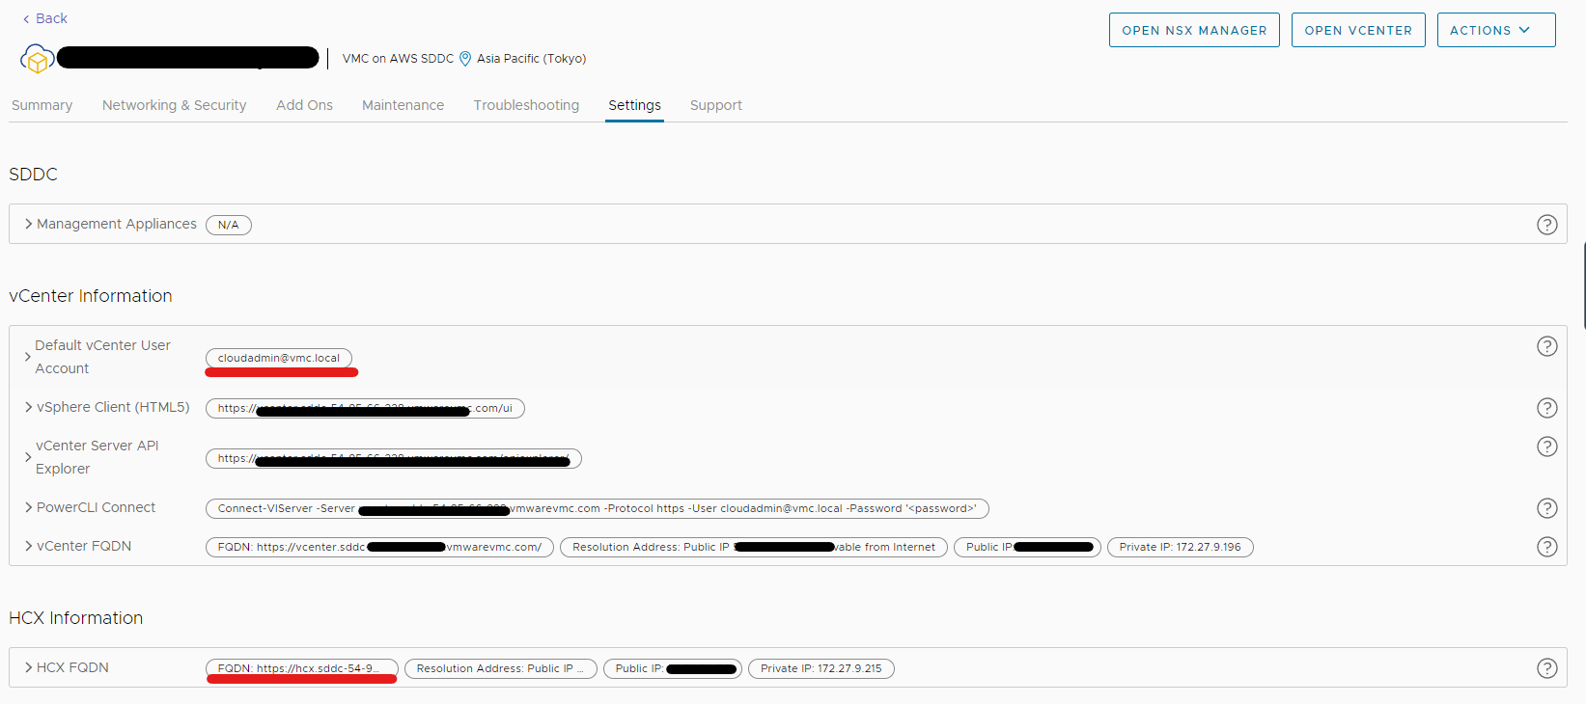
Task: Switch to Networking & Security tab
Action: click(174, 105)
